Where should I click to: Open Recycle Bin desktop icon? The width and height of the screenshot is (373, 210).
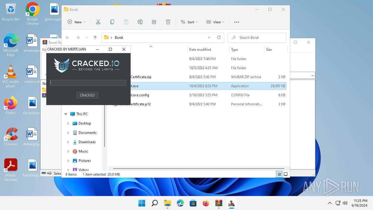(x=11, y=12)
